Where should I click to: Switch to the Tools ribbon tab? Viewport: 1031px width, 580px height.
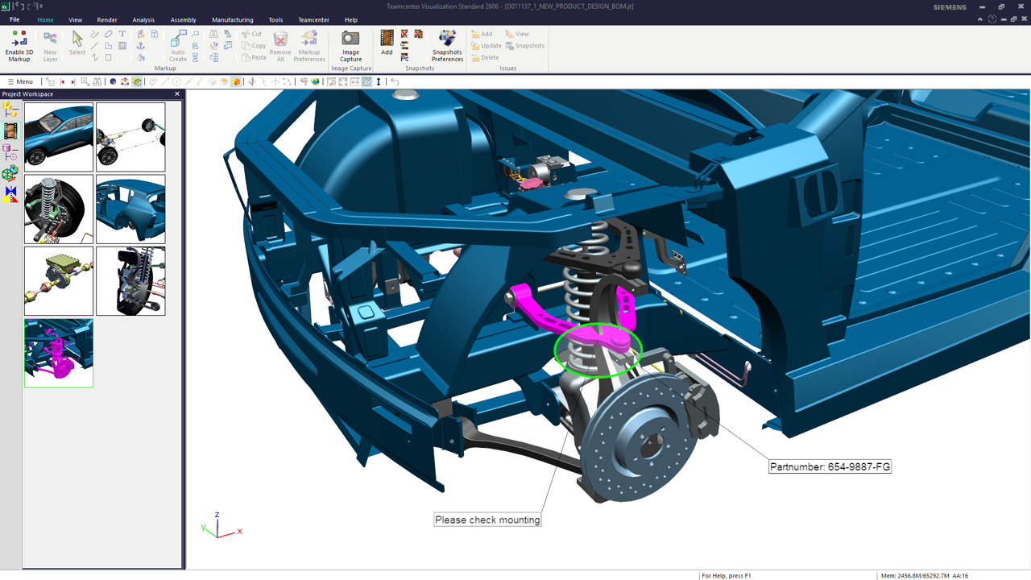275,19
